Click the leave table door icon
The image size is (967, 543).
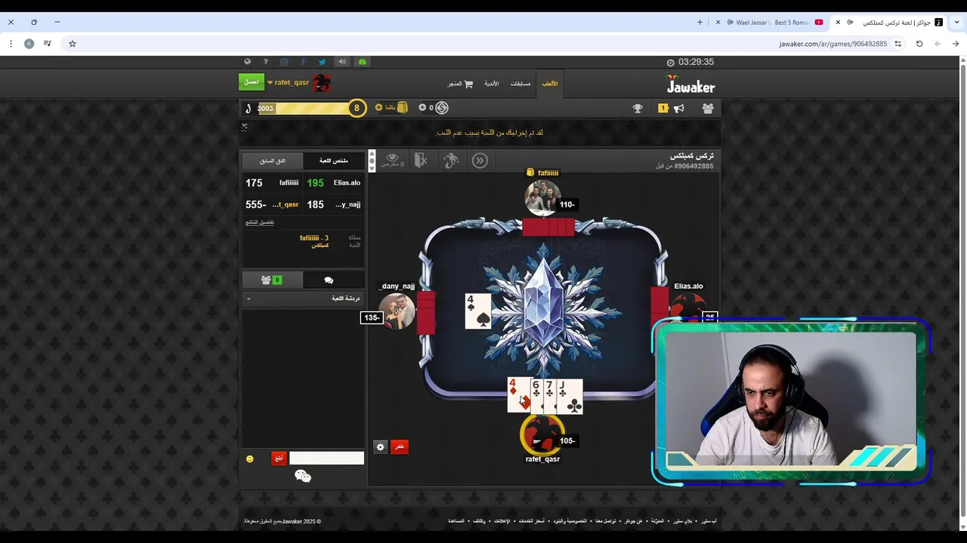click(x=422, y=161)
